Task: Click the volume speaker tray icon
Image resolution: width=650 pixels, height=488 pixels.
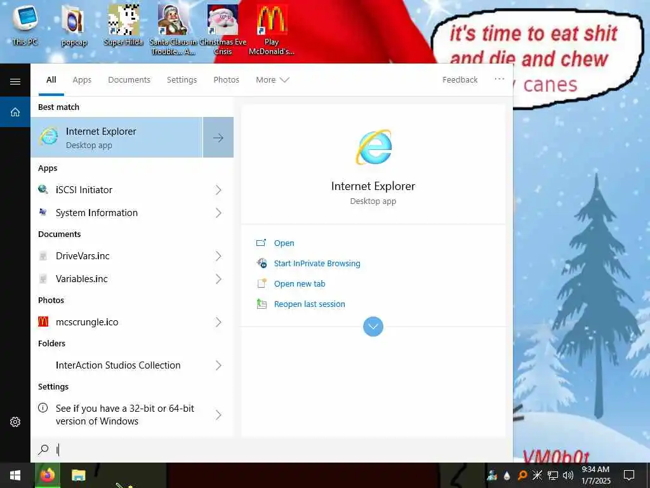Action: tap(568, 475)
